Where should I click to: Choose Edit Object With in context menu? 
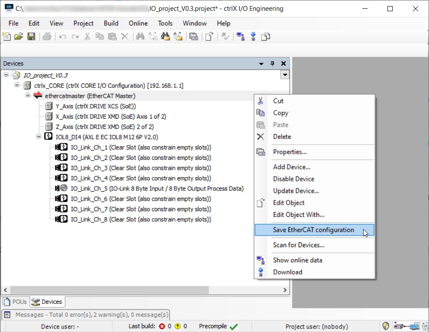[314, 215]
